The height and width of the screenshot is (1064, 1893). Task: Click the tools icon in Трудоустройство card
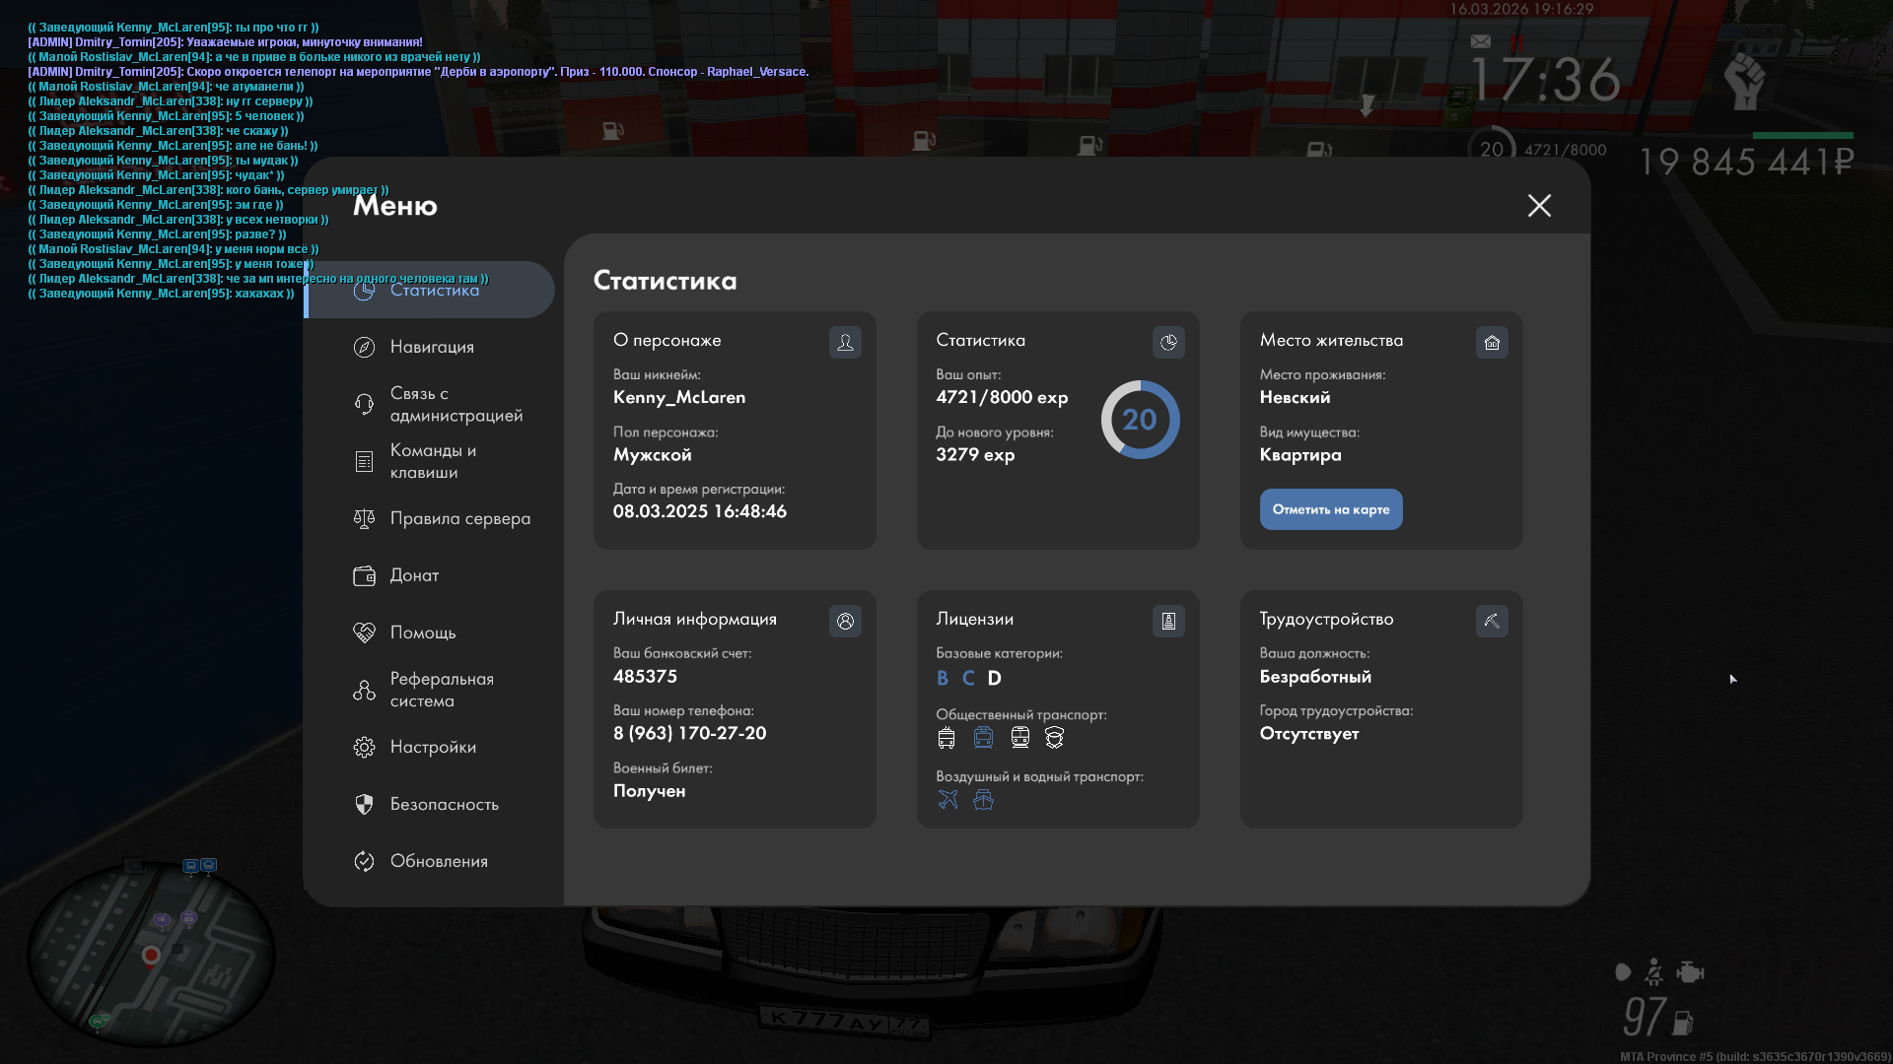pos(1492,621)
